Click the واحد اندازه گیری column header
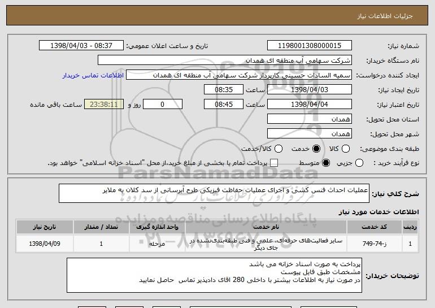The image size is (435, 308). (x=157, y=227)
